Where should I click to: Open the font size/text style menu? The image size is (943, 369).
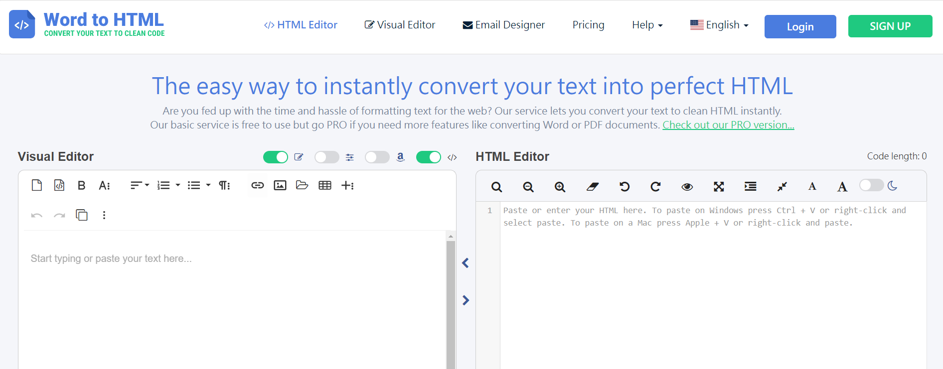coord(104,185)
